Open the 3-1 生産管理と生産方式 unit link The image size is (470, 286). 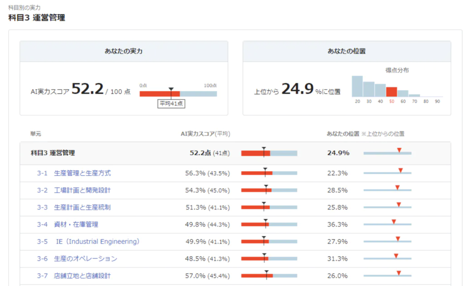pyautogui.click(x=74, y=173)
